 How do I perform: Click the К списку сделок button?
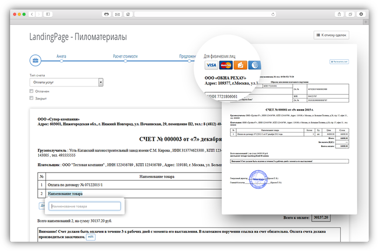331,35
